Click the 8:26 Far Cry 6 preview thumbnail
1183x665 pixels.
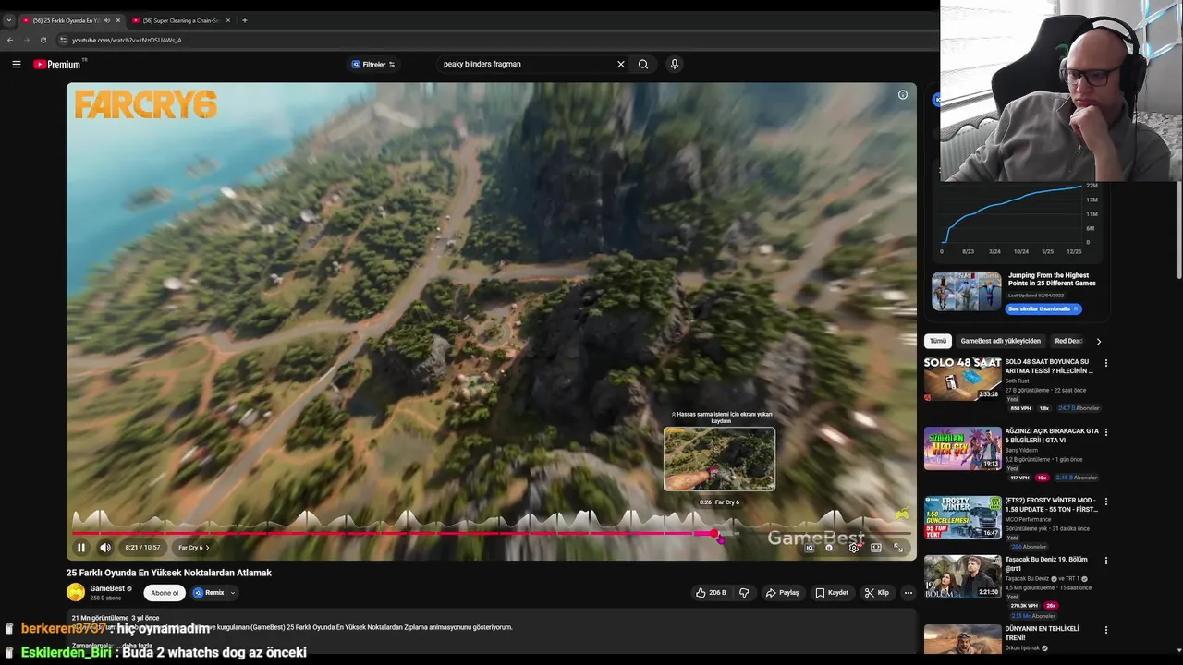(719, 459)
